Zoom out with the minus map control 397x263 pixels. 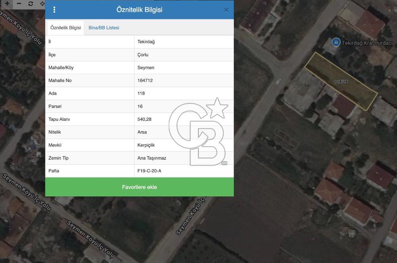[19, 4]
